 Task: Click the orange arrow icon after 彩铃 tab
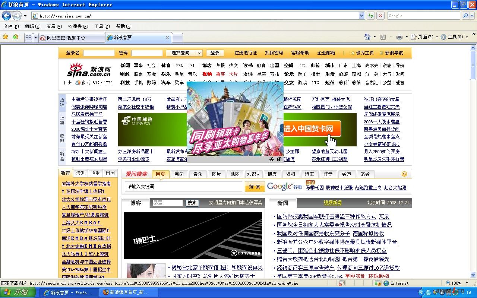[x=404, y=174]
